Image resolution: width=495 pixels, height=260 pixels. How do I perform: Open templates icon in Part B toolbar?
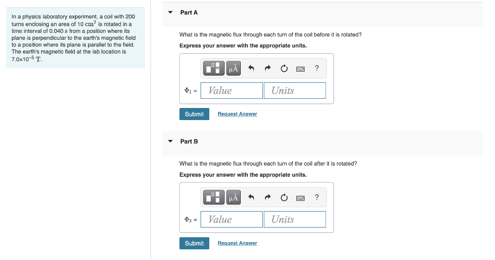pos(214,198)
